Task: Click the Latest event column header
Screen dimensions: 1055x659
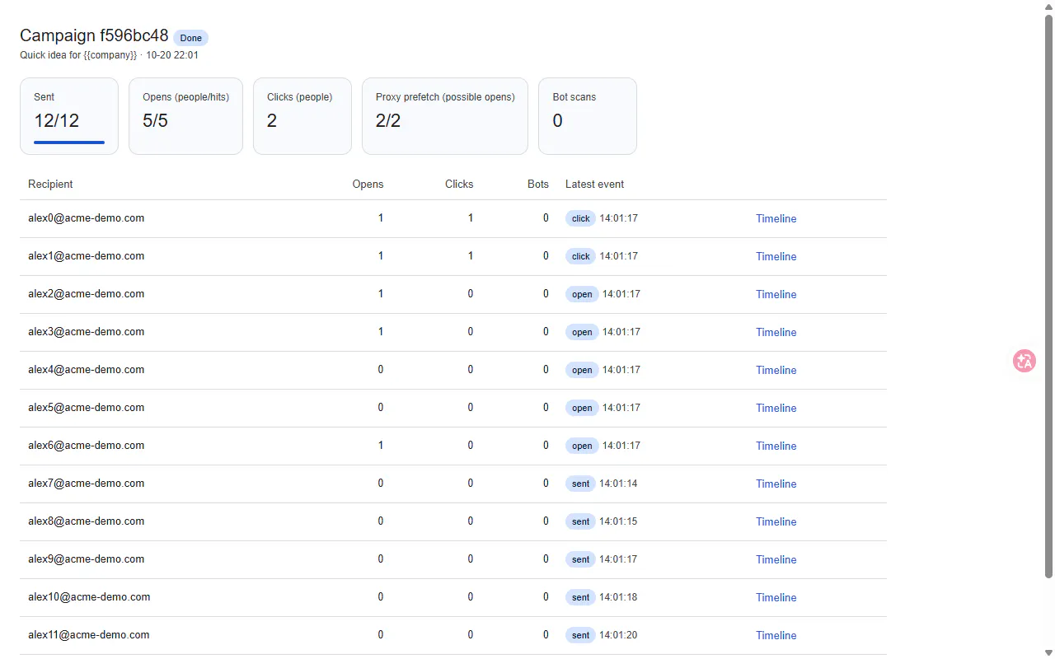Action: click(x=594, y=184)
